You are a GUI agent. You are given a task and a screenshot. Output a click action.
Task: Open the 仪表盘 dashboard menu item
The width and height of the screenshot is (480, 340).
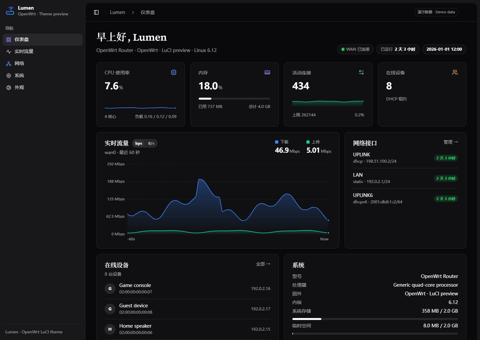coord(43,40)
